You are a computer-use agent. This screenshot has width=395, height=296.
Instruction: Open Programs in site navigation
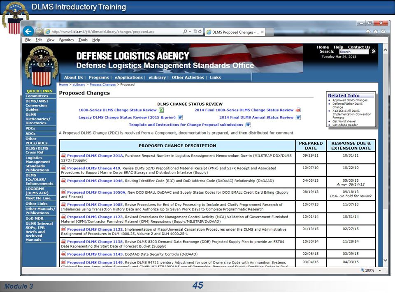click(99, 78)
